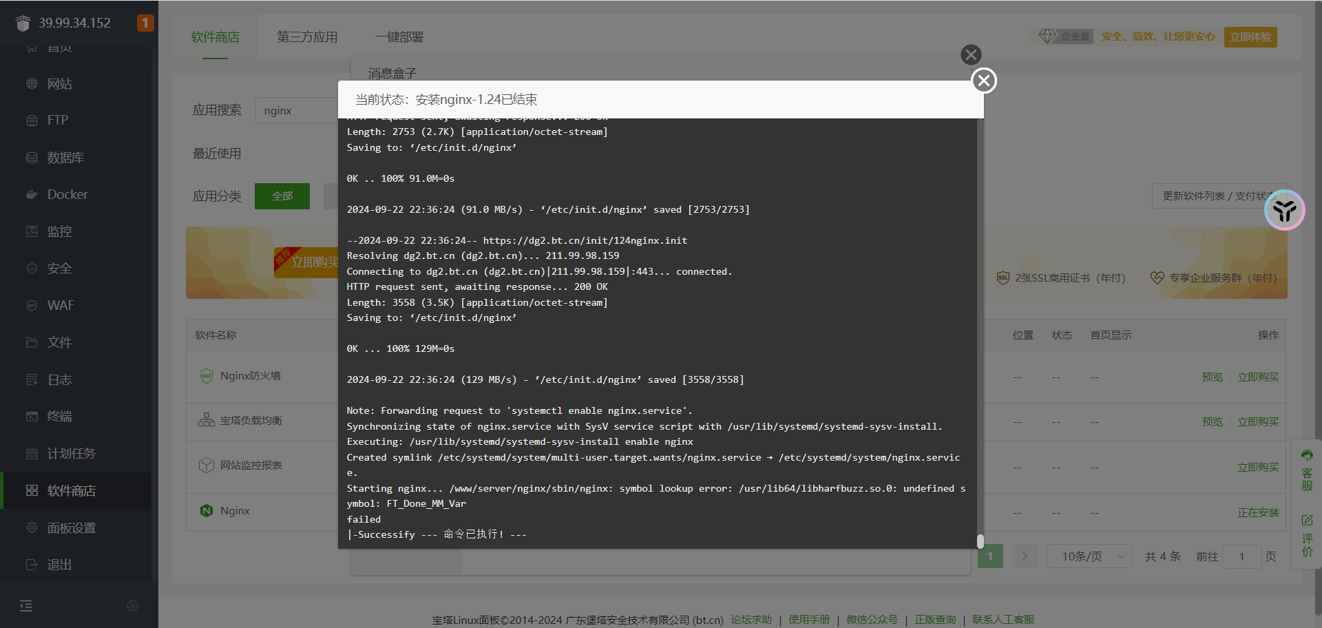
Task: Click the server IP 39.99.34.152
Action: (x=74, y=23)
